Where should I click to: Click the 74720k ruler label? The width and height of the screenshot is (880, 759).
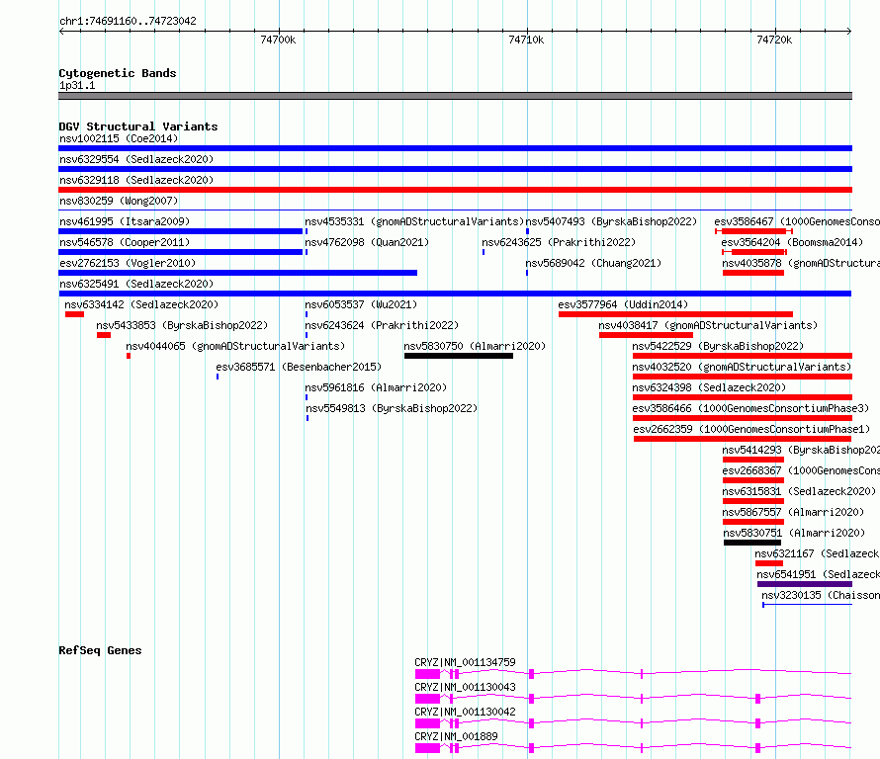(774, 40)
